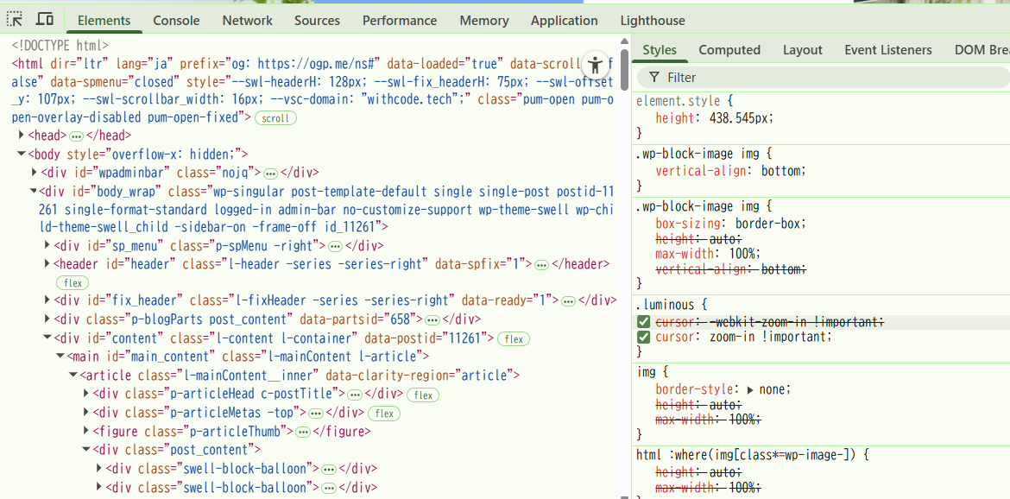Click the accessibility person icon
Viewport: 1010px width, 499px height.
(x=595, y=65)
